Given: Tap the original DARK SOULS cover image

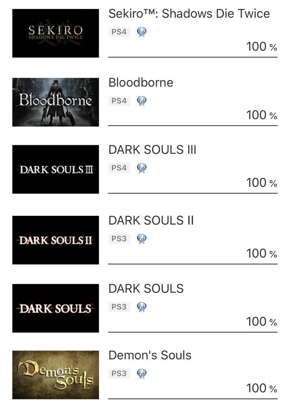Looking at the screenshot, I should [x=55, y=308].
